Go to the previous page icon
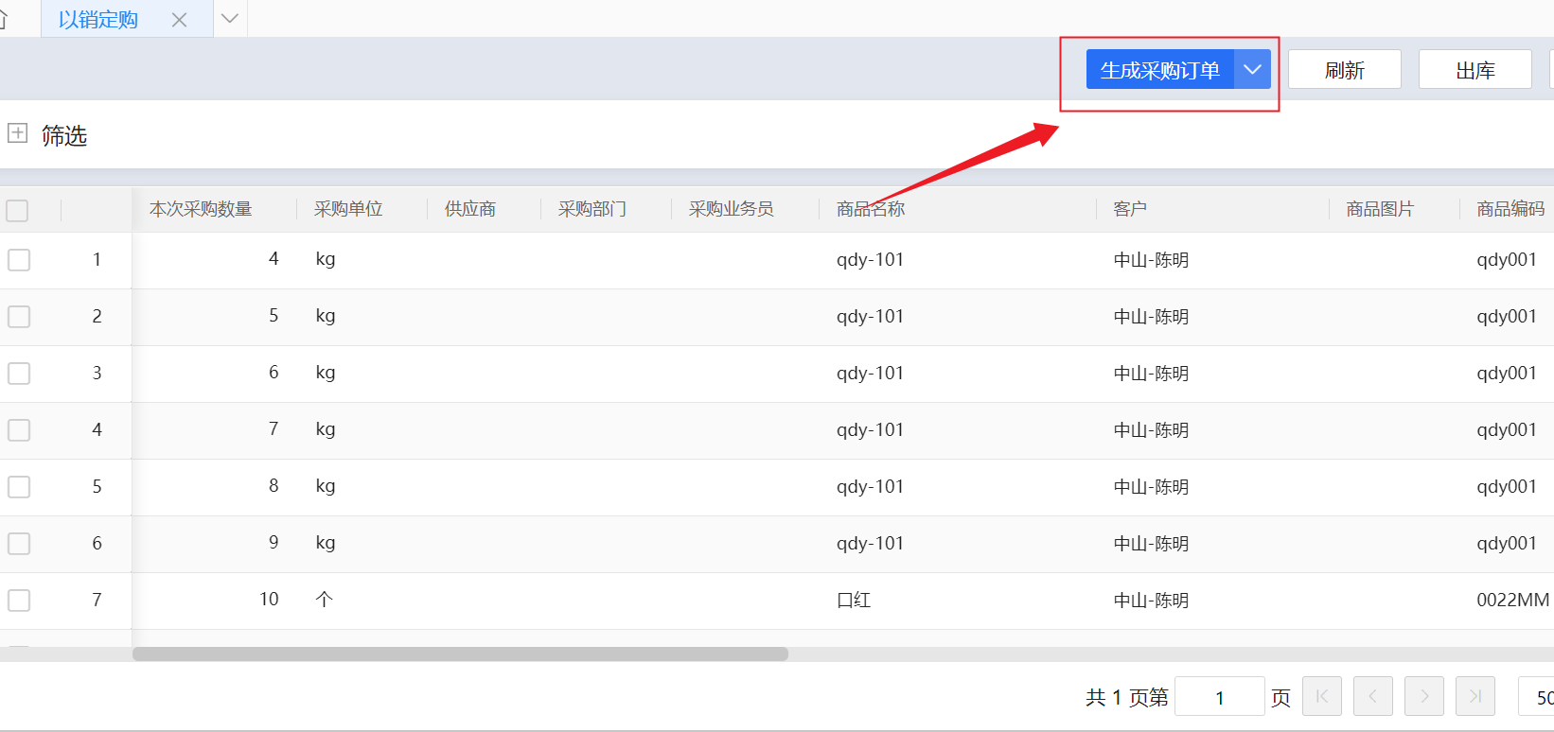Image resolution: width=1554 pixels, height=732 pixels. [x=1372, y=697]
